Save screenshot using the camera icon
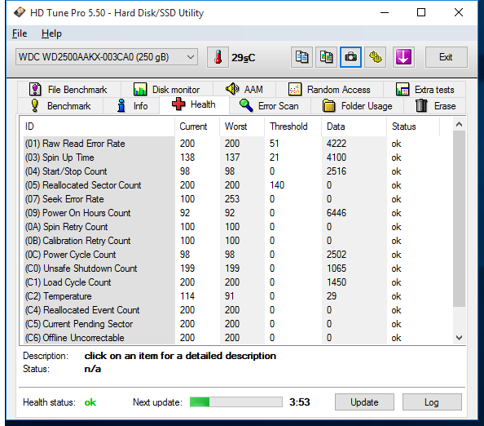 (350, 57)
